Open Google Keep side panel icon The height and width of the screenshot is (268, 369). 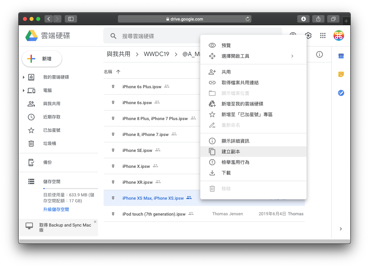(341, 74)
